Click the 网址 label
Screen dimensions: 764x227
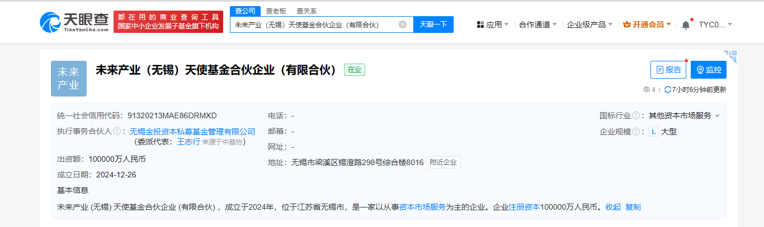pyautogui.click(x=278, y=147)
